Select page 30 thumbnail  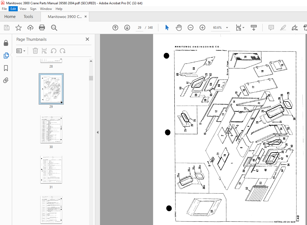click(51, 129)
